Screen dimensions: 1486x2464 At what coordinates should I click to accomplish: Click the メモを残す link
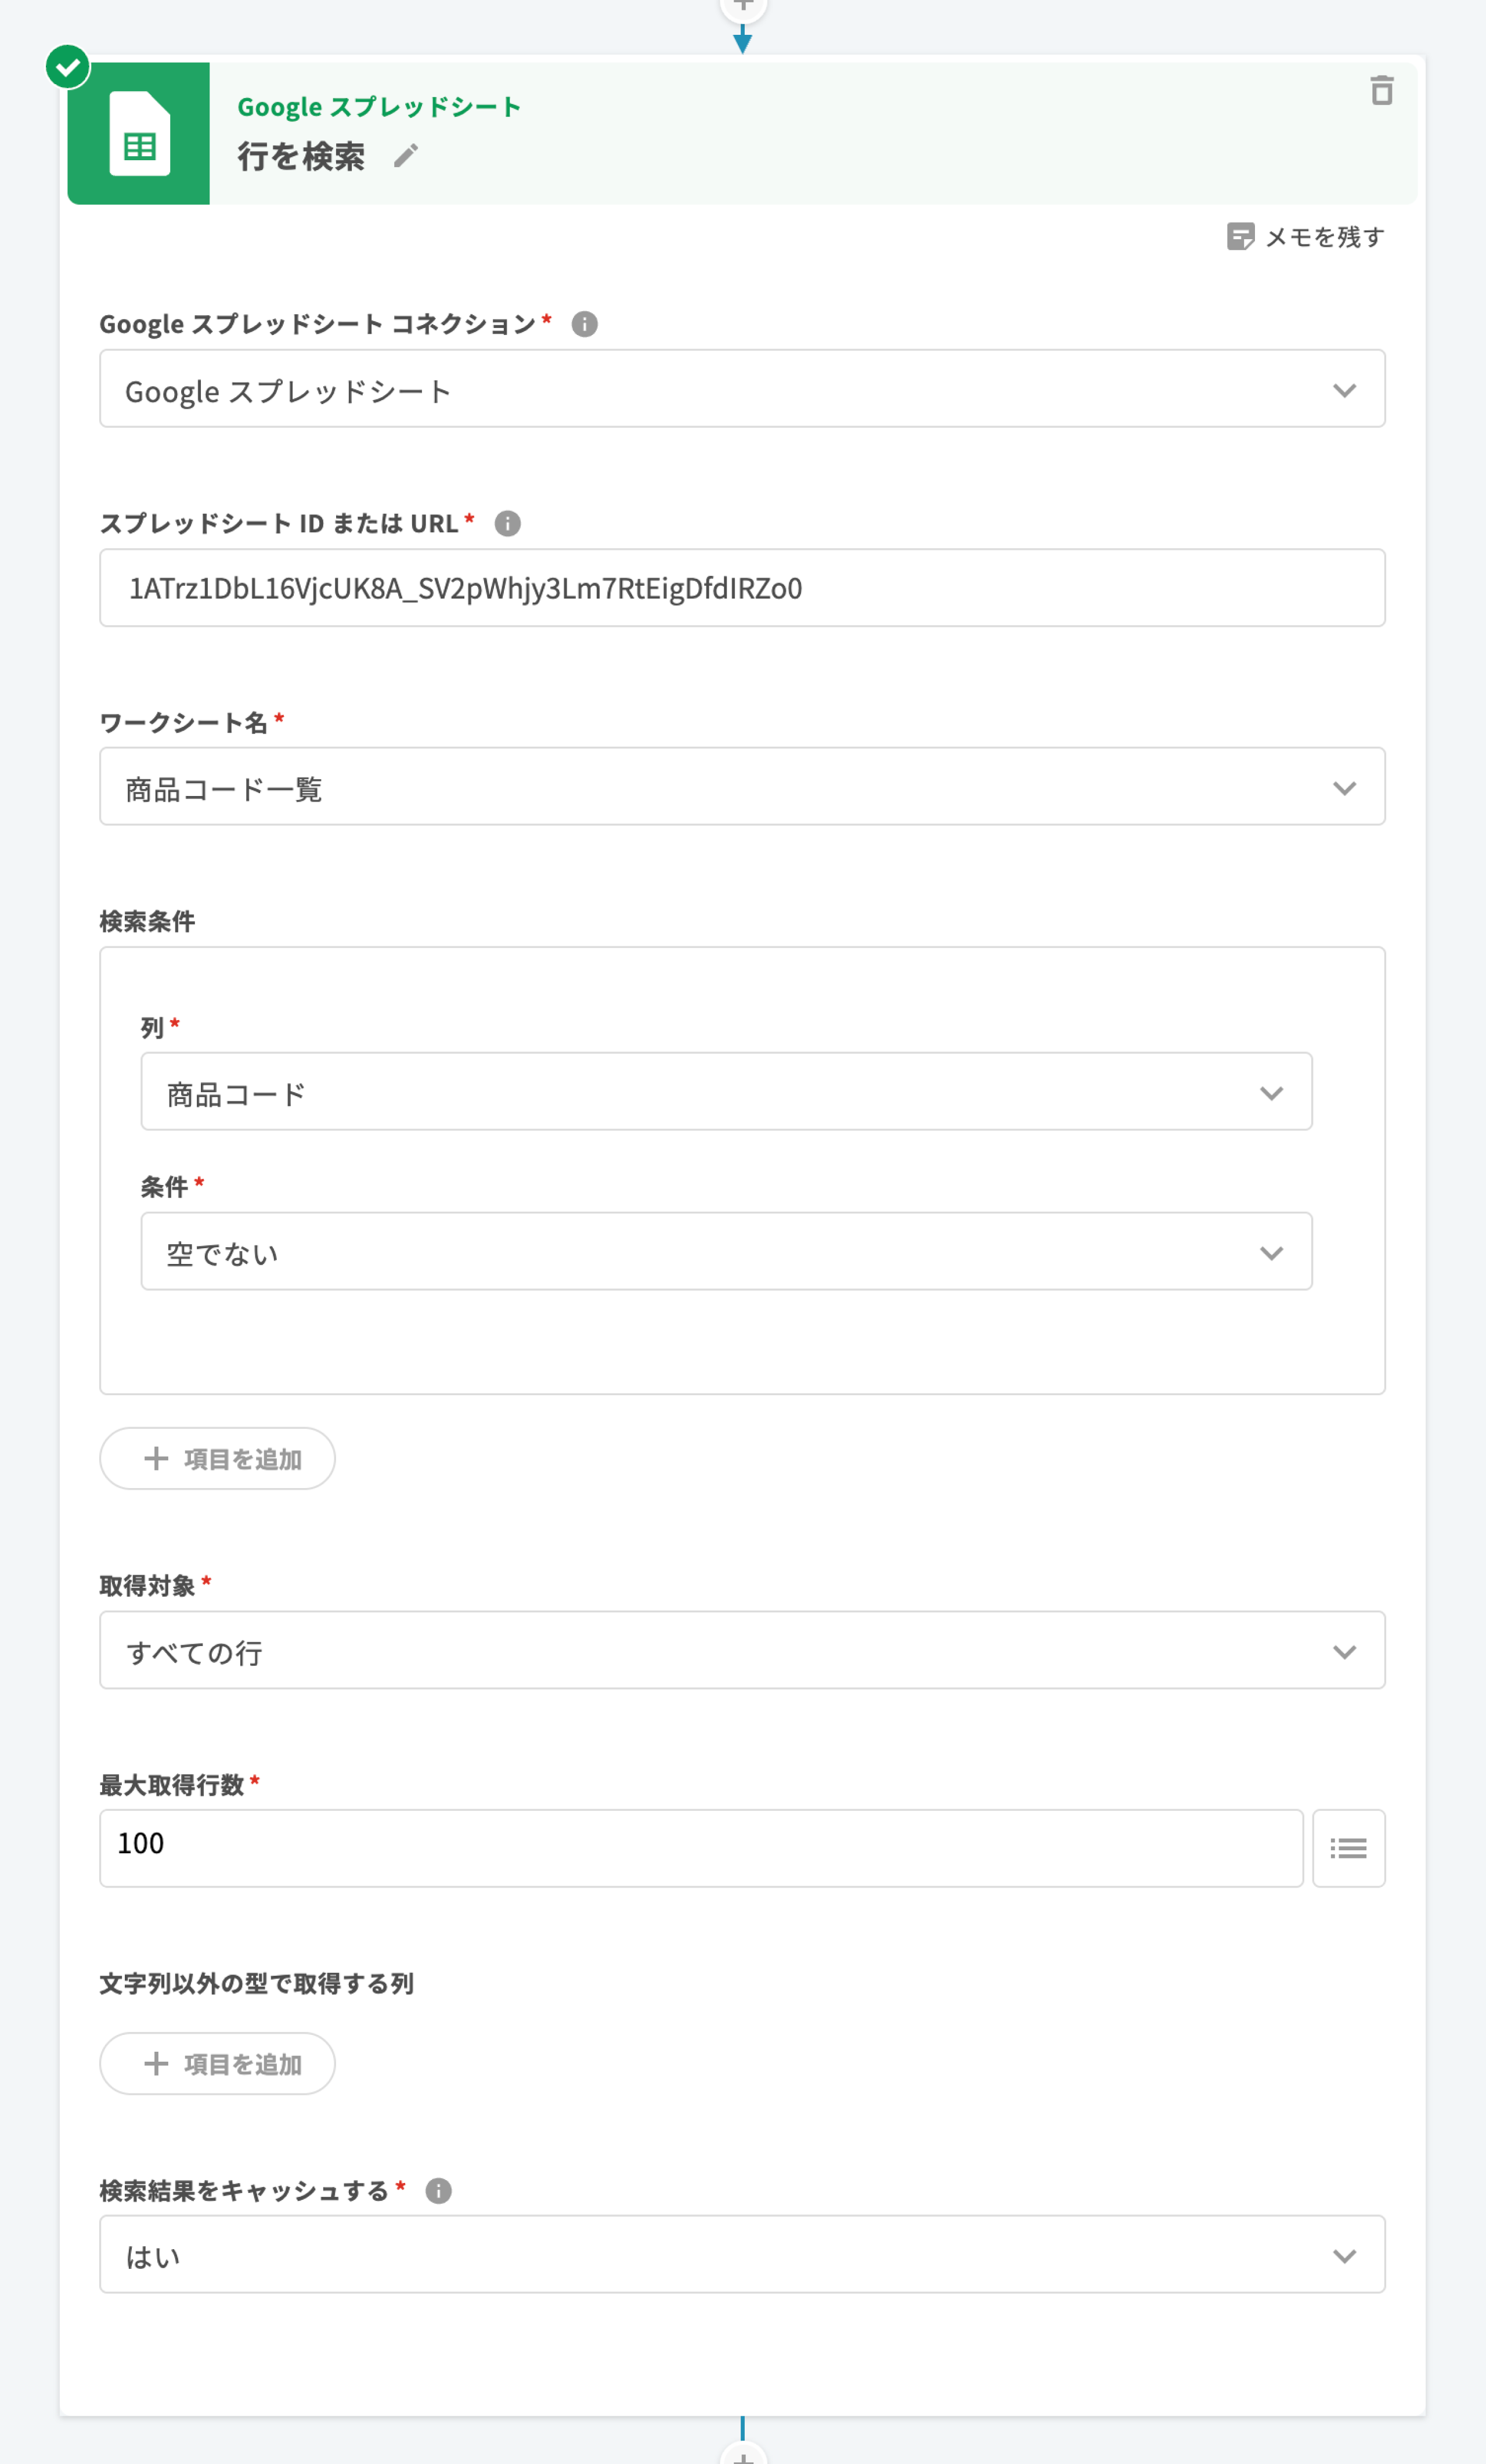(x=1324, y=237)
